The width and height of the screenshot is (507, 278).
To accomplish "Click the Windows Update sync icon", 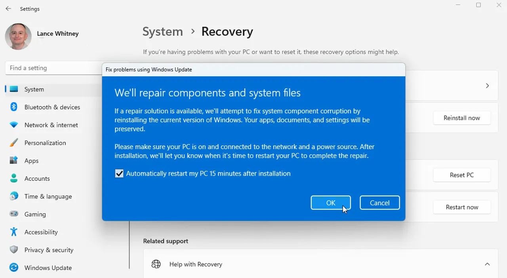I will click(x=14, y=268).
